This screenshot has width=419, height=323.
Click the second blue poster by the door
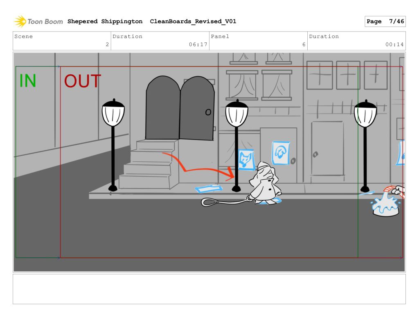[x=281, y=153]
